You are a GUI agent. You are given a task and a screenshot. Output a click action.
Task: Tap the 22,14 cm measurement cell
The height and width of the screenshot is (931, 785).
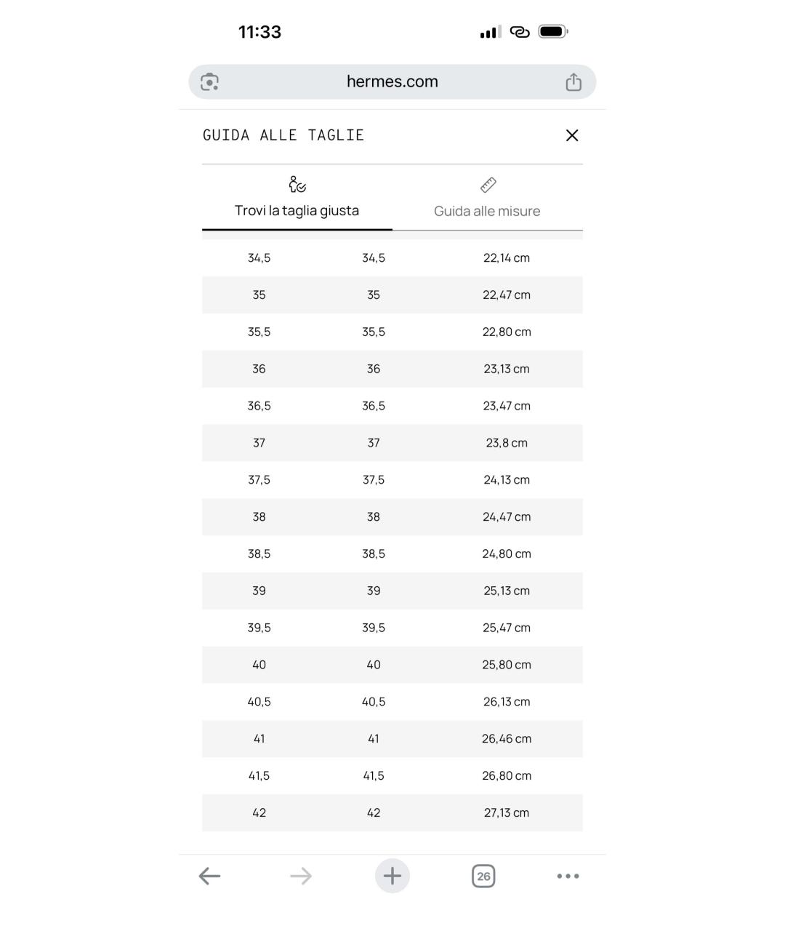pyautogui.click(x=507, y=257)
